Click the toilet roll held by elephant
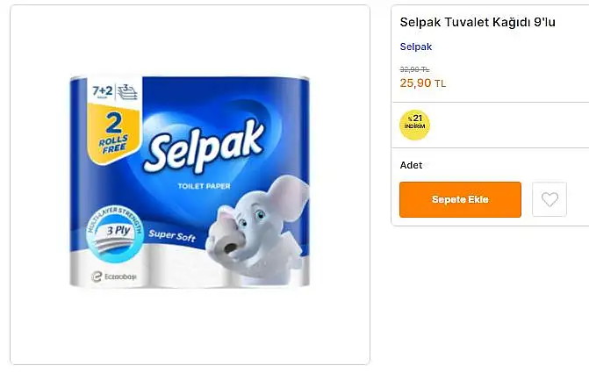589x373 pixels. 226,243
